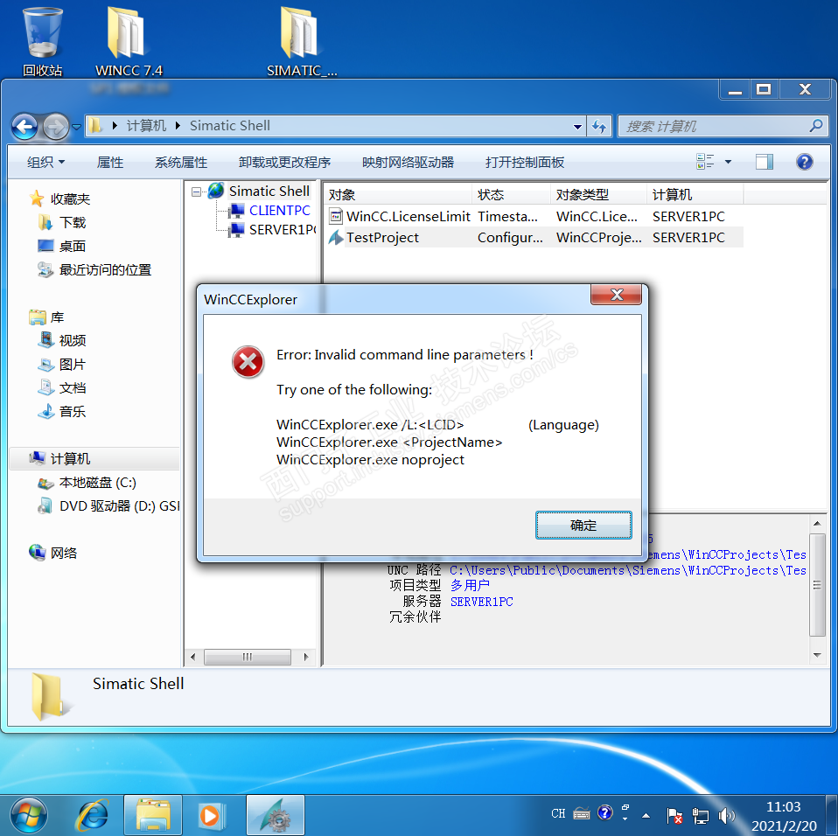
Task: Click the search magnifier icon
Action: click(x=815, y=126)
